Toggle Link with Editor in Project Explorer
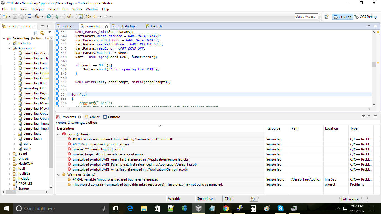 [42, 33]
